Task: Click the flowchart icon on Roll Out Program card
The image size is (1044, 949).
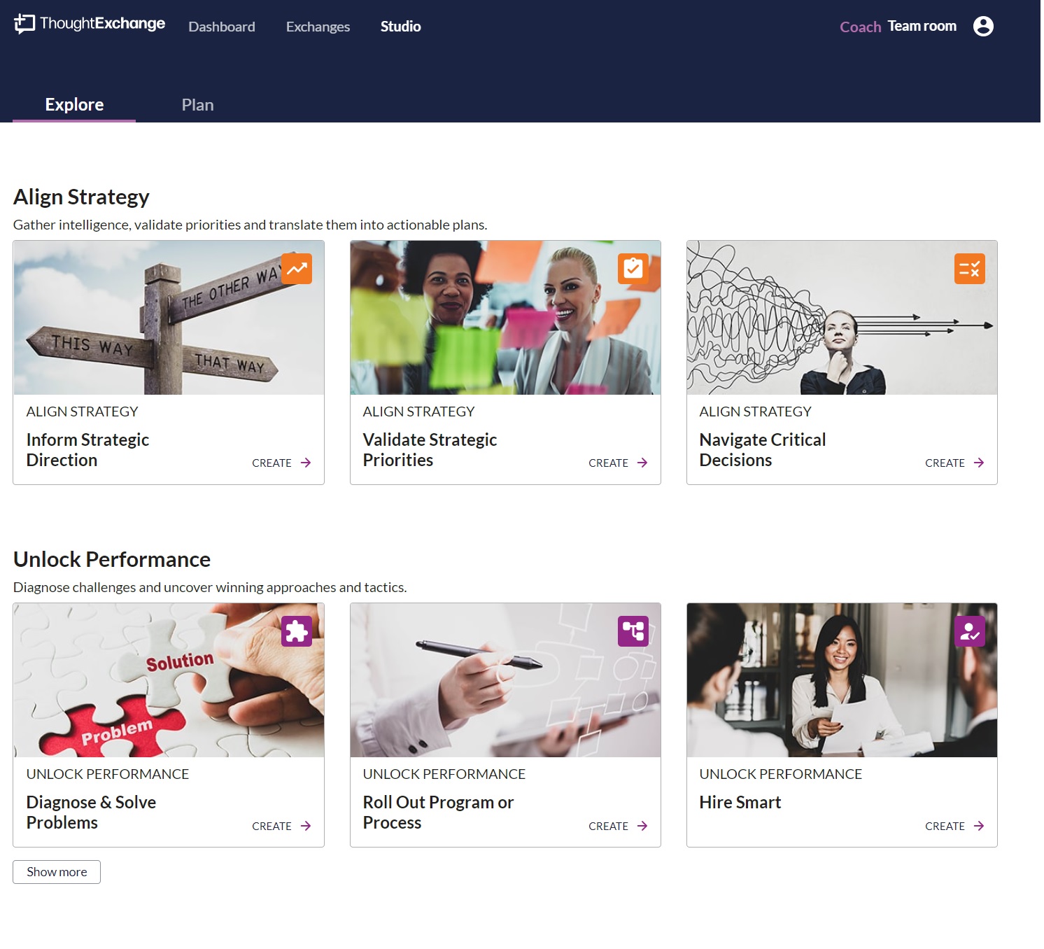Action: pos(633,631)
